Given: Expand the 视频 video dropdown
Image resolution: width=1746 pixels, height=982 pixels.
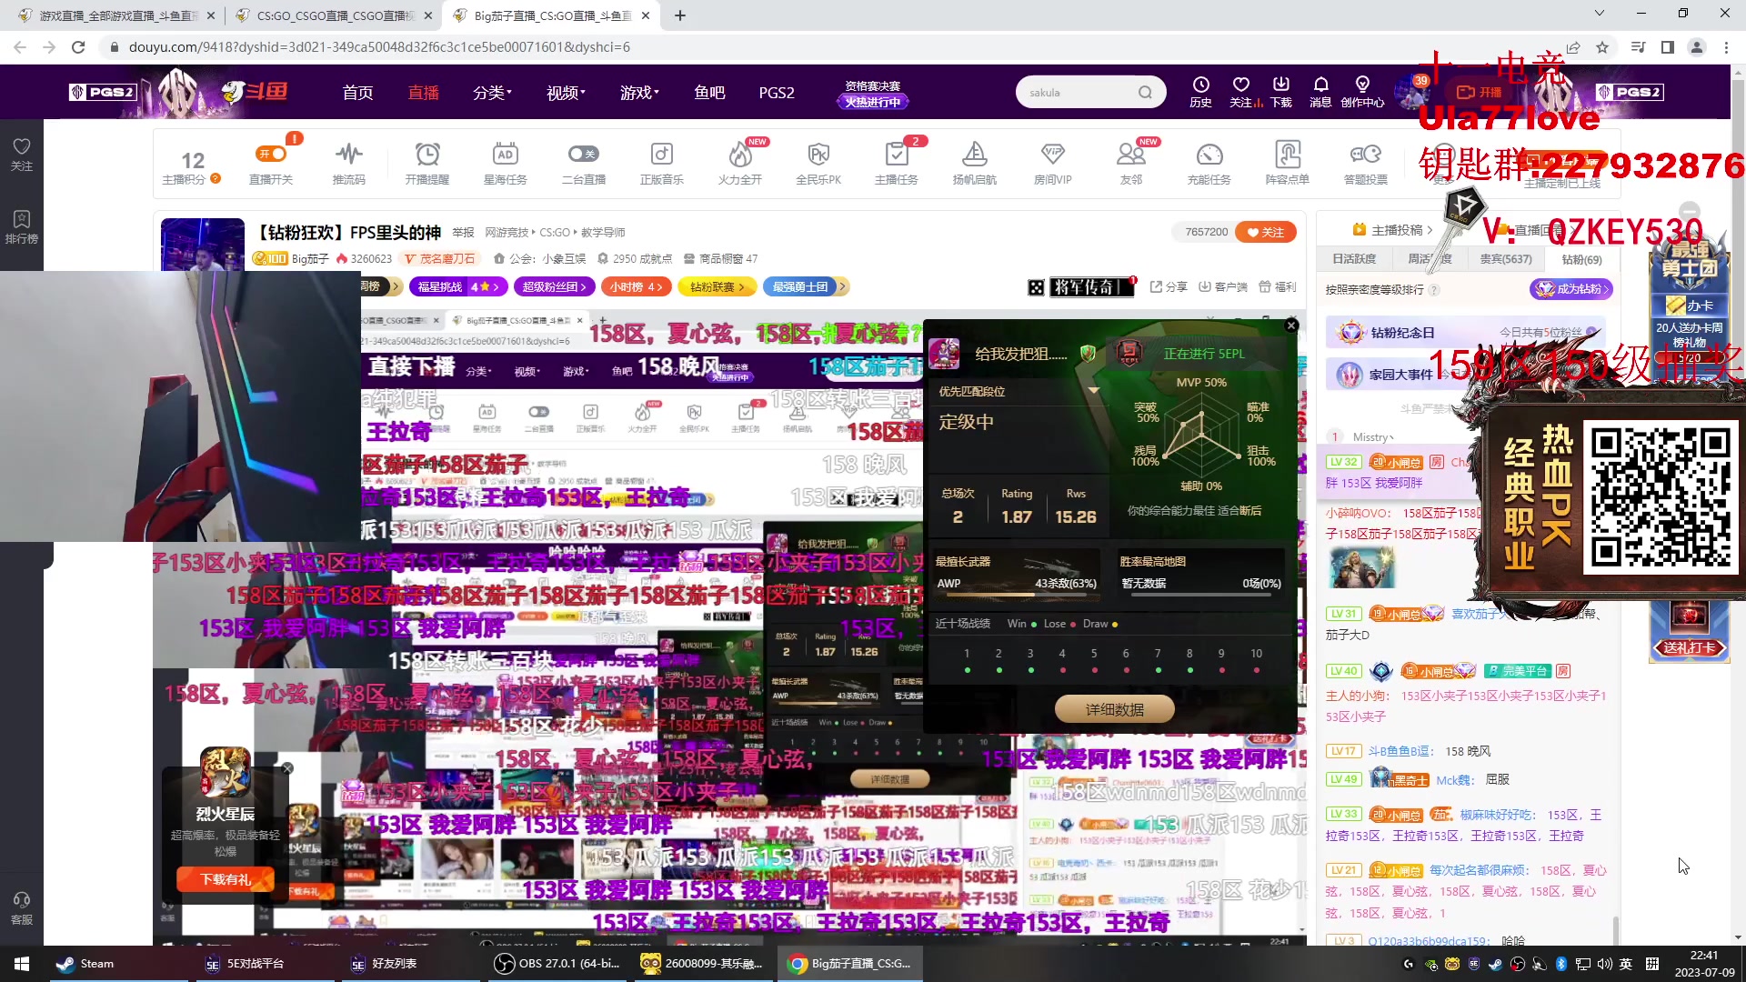Looking at the screenshot, I should click(566, 92).
